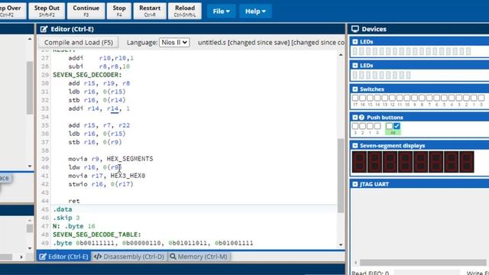Click the 'N: .byte 16' line
The image size is (489, 275).
click(x=74, y=226)
